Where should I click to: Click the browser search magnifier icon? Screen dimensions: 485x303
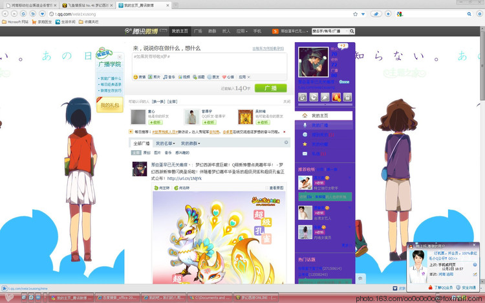click(x=469, y=14)
